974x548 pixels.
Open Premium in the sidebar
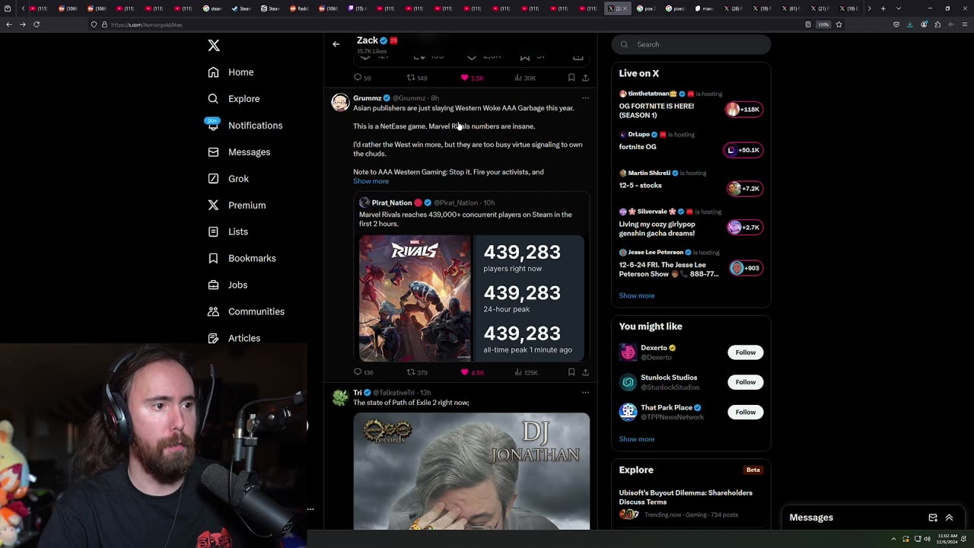coord(236,205)
